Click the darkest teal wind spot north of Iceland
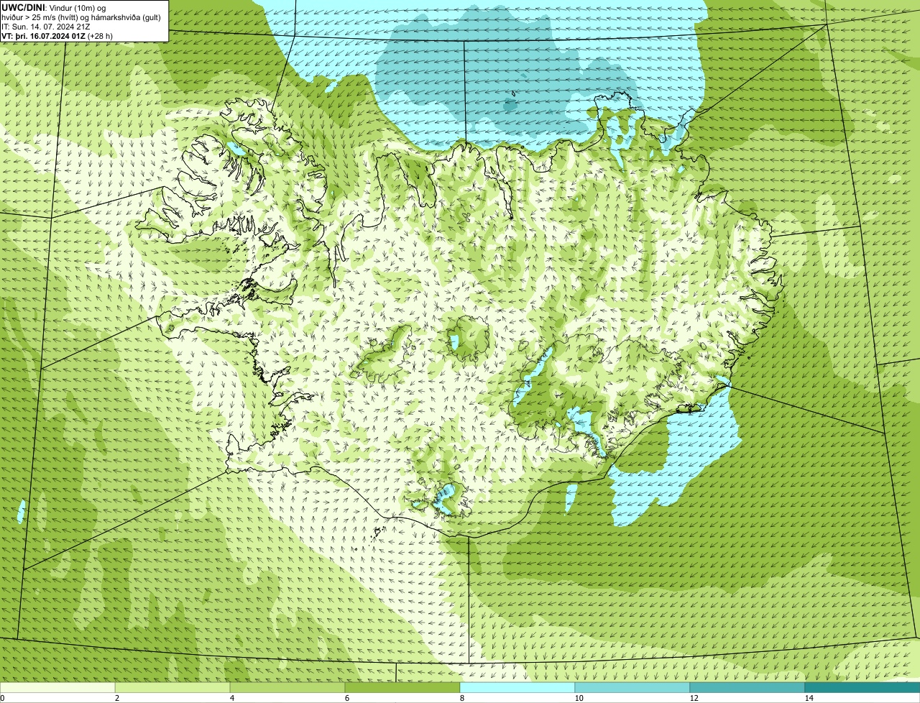Viewport: 920px width, 703px height. 510,105
